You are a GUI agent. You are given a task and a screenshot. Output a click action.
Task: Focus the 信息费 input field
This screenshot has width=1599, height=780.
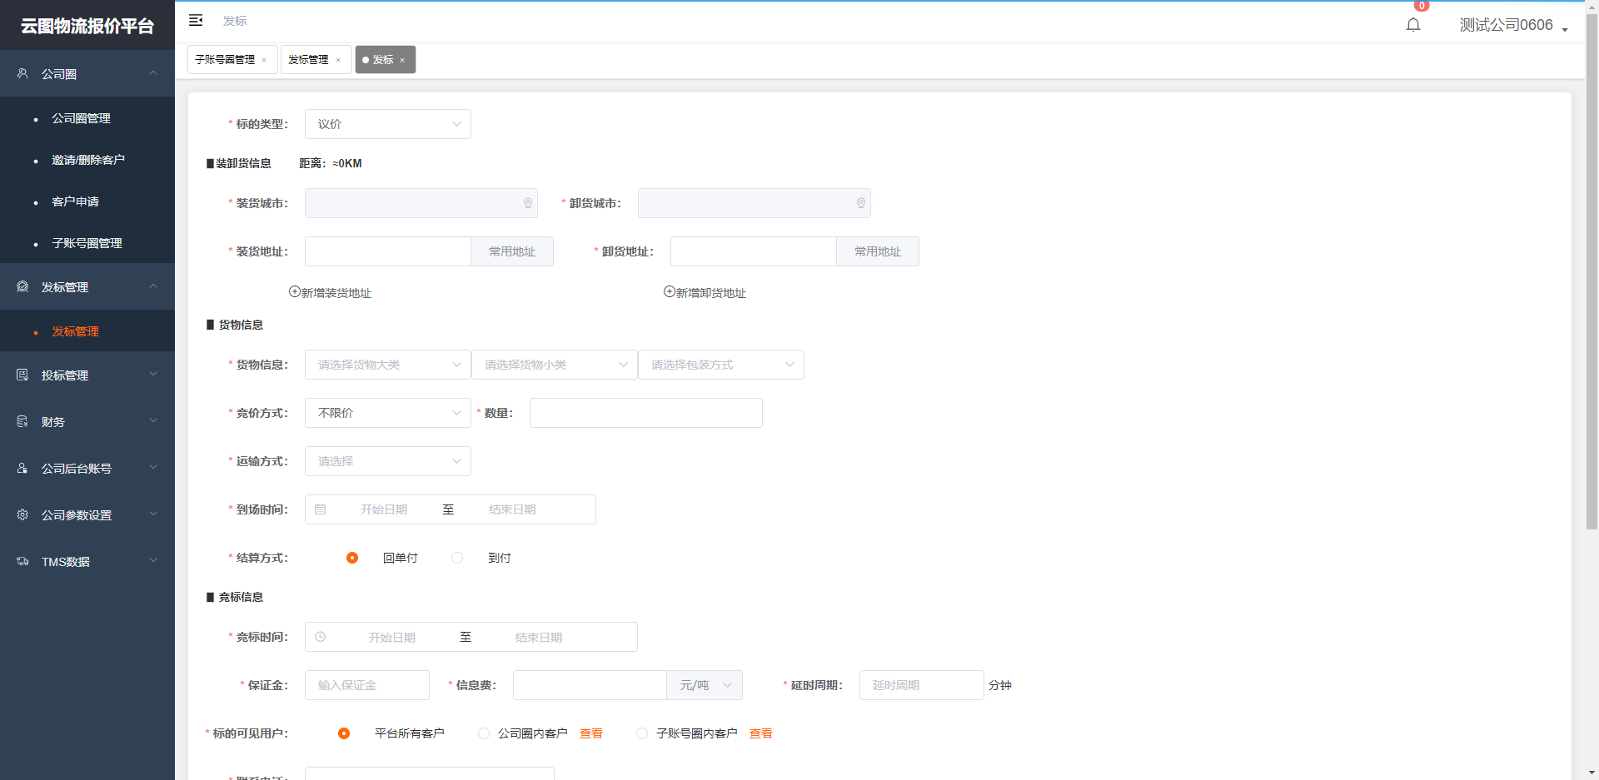tap(590, 685)
